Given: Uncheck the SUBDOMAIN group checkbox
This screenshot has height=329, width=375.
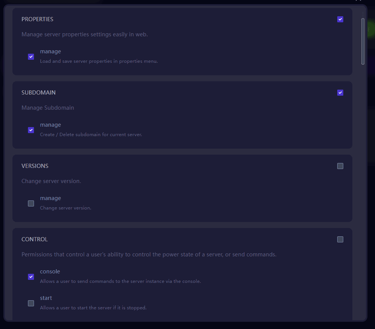Looking at the screenshot, I should [x=340, y=93].
